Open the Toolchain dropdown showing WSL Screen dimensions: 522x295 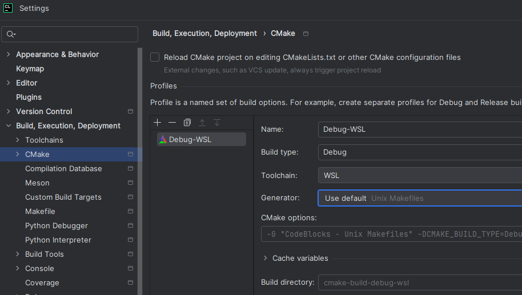420,175
